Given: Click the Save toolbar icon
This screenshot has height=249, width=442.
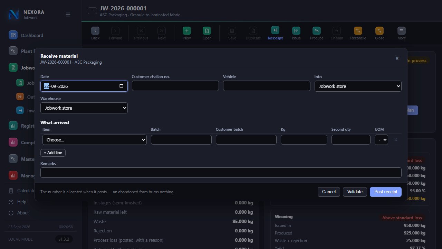Looking at the screenshot, I should 232,30.
